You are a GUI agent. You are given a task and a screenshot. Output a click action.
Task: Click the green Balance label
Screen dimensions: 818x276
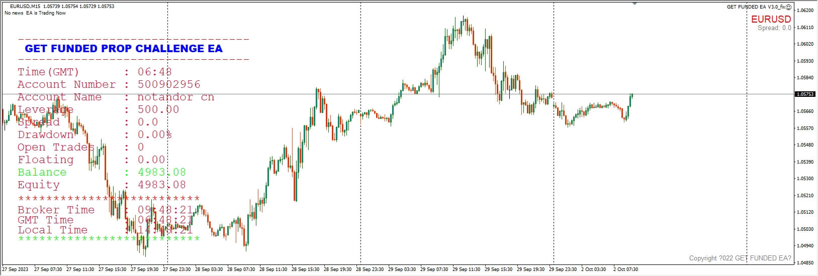(x=42, y=172)
